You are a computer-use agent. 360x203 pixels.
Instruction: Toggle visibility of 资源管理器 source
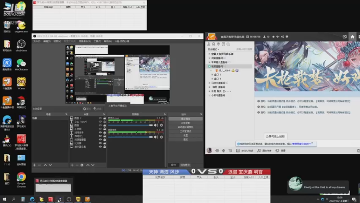click(100, 139)
